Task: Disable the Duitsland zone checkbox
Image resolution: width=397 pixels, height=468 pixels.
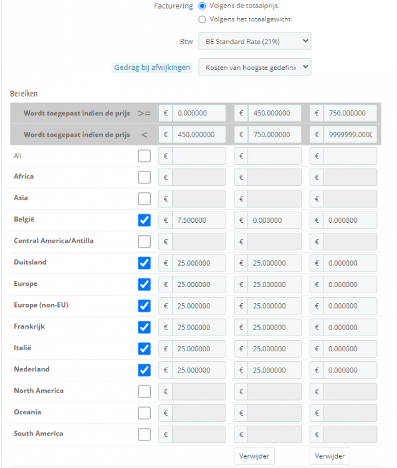Action: click(144, 263)
